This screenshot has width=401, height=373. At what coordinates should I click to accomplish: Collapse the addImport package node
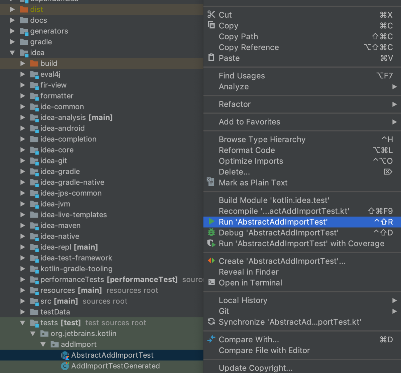43,344
